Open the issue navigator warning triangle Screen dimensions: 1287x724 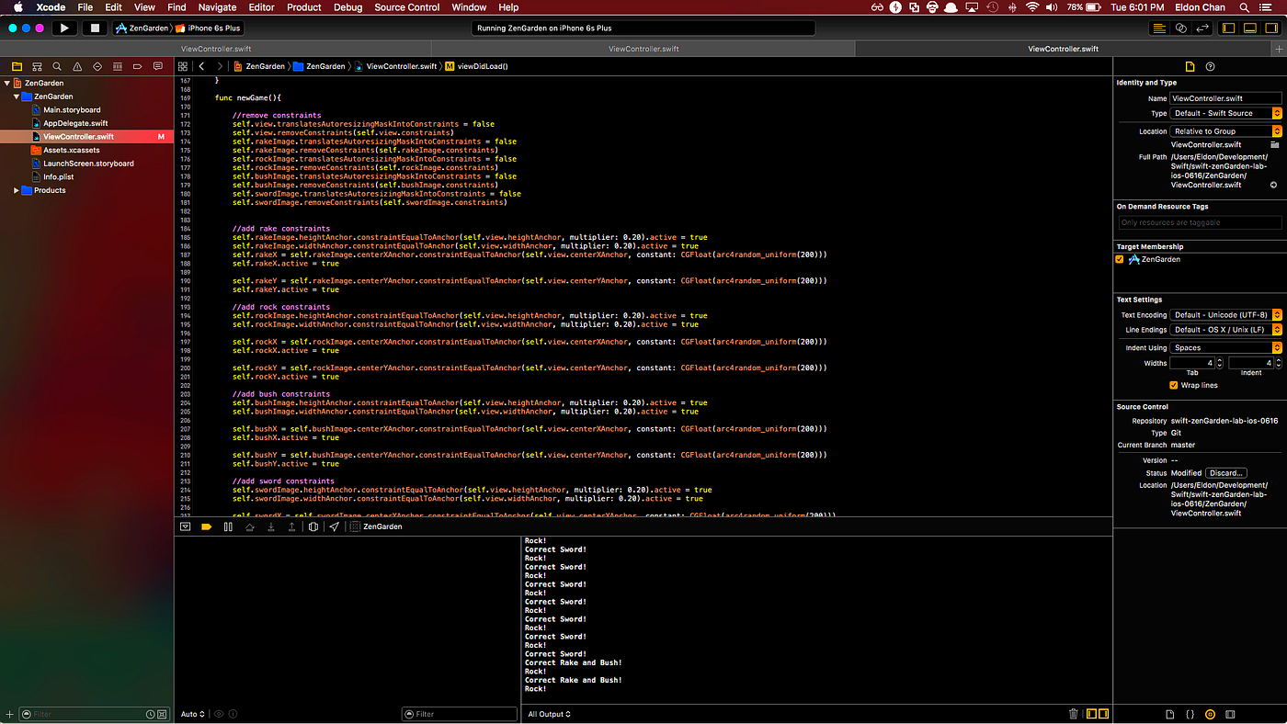77,66
